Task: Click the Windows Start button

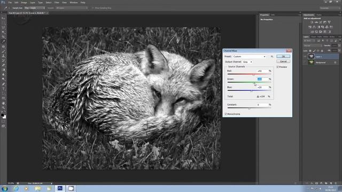Action: pyautogui.click(x=5, y=188)
